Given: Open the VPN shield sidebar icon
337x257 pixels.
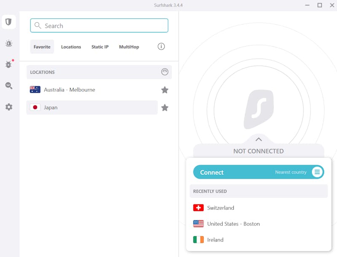Looking at the screenshot, I should coord(8,22).
